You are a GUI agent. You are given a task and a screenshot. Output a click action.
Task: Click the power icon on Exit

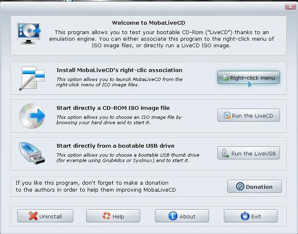pyautogui.click(x=245, y=216)
